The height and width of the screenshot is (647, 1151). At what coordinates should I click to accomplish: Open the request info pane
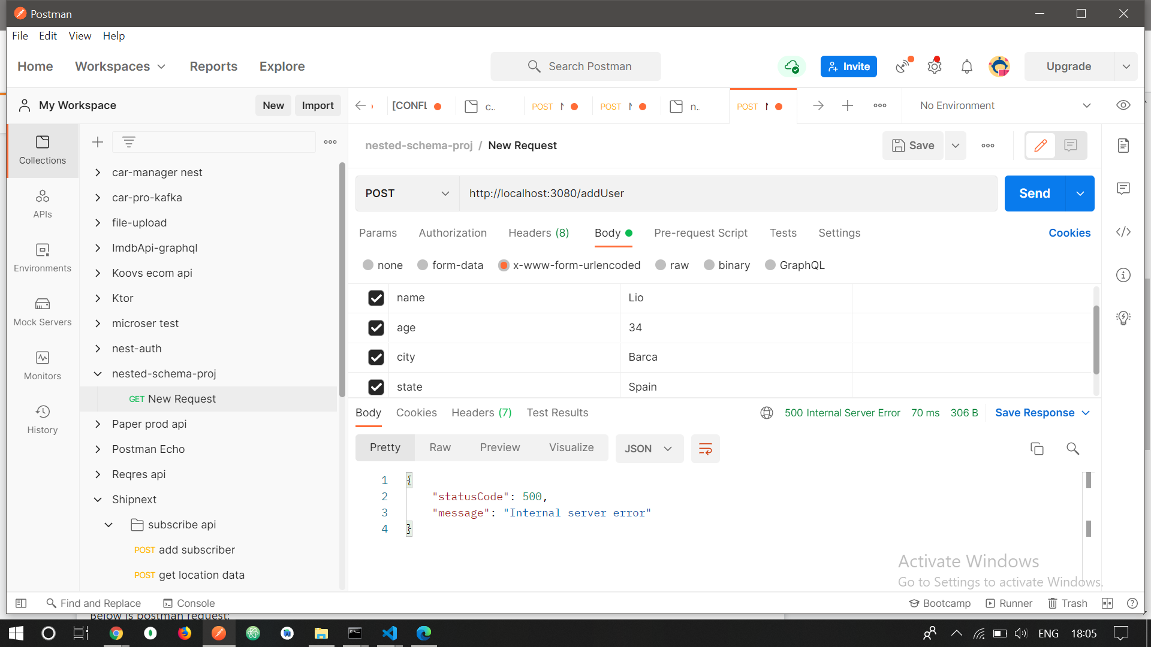click(1123, 275)
